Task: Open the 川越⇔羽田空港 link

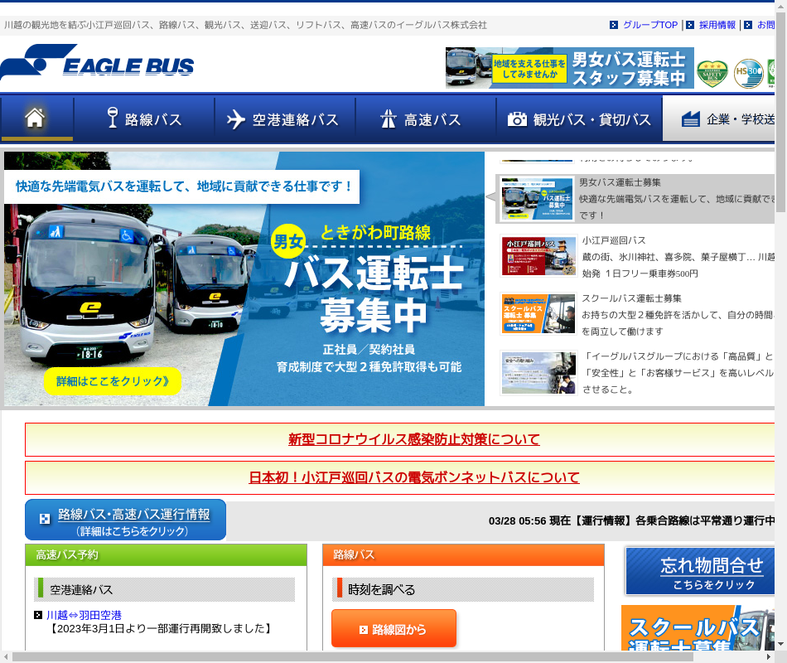Action: pos(84,615)
